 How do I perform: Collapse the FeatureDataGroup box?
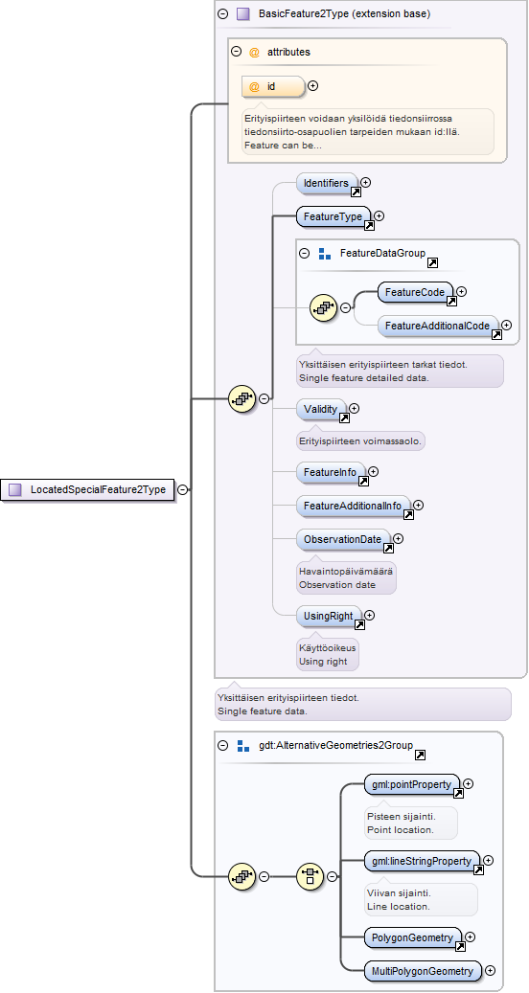point(305,254)
